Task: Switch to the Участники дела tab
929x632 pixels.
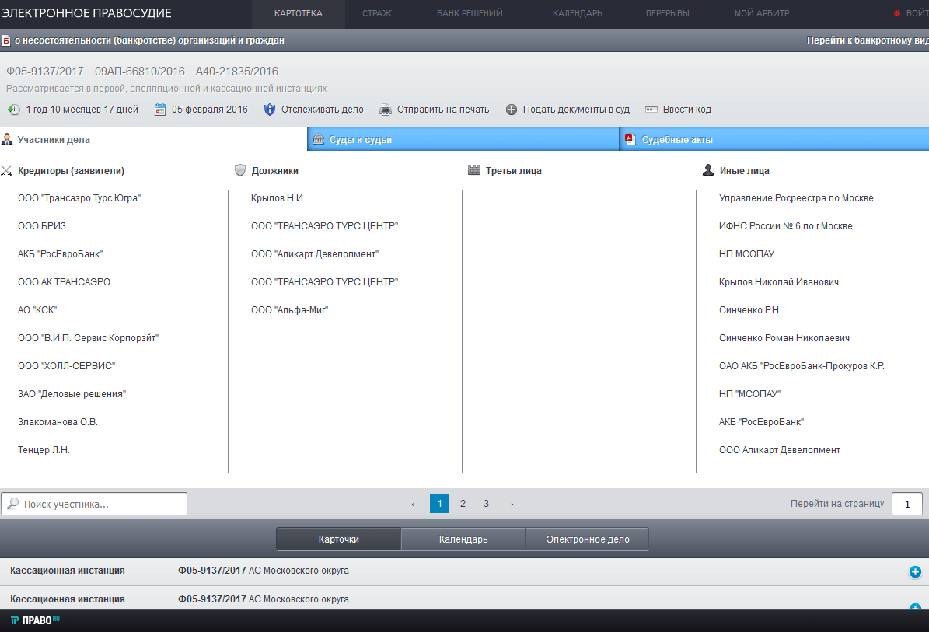Action: click(x=153, y=139)
